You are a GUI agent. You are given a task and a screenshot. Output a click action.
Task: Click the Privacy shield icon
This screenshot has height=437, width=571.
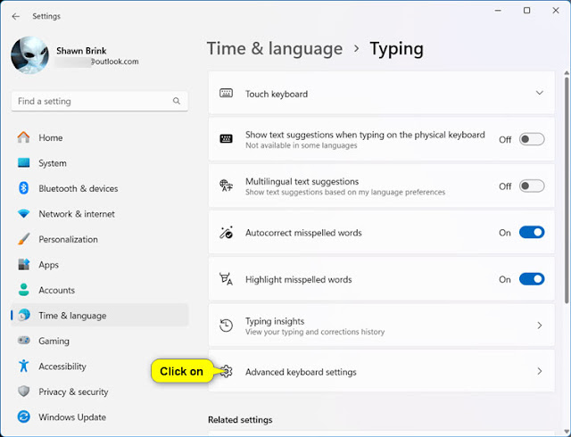click(x=24, y=392)
